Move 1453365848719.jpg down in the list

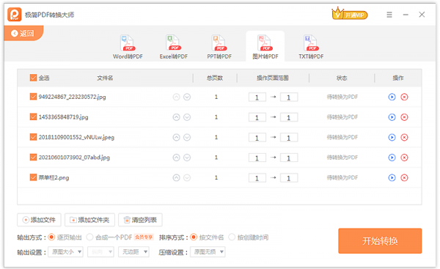pos(187,117)
